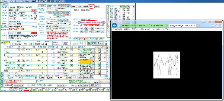Click the copy icon under 単品仕入
The width and height of the screenshot is (224, 101).
click(x=46, y=44)
